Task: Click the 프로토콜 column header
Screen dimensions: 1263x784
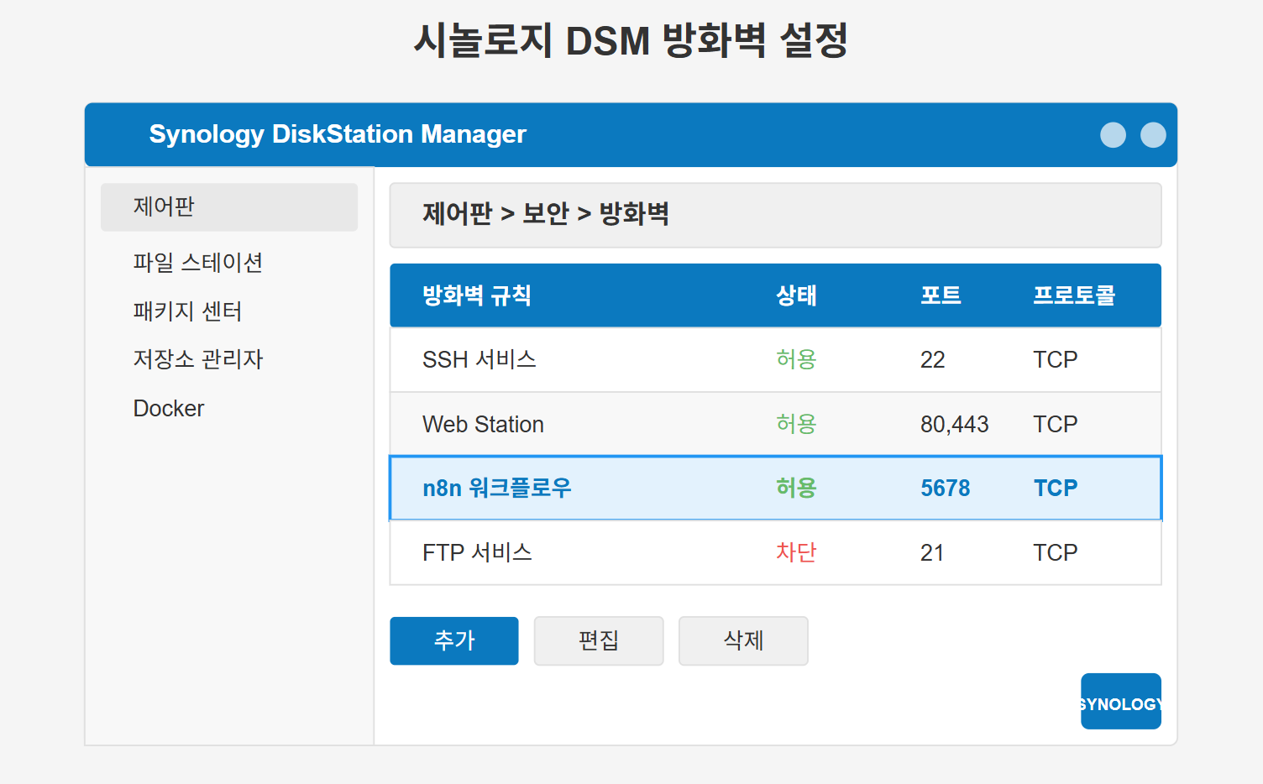Action: coord(1074,295)
